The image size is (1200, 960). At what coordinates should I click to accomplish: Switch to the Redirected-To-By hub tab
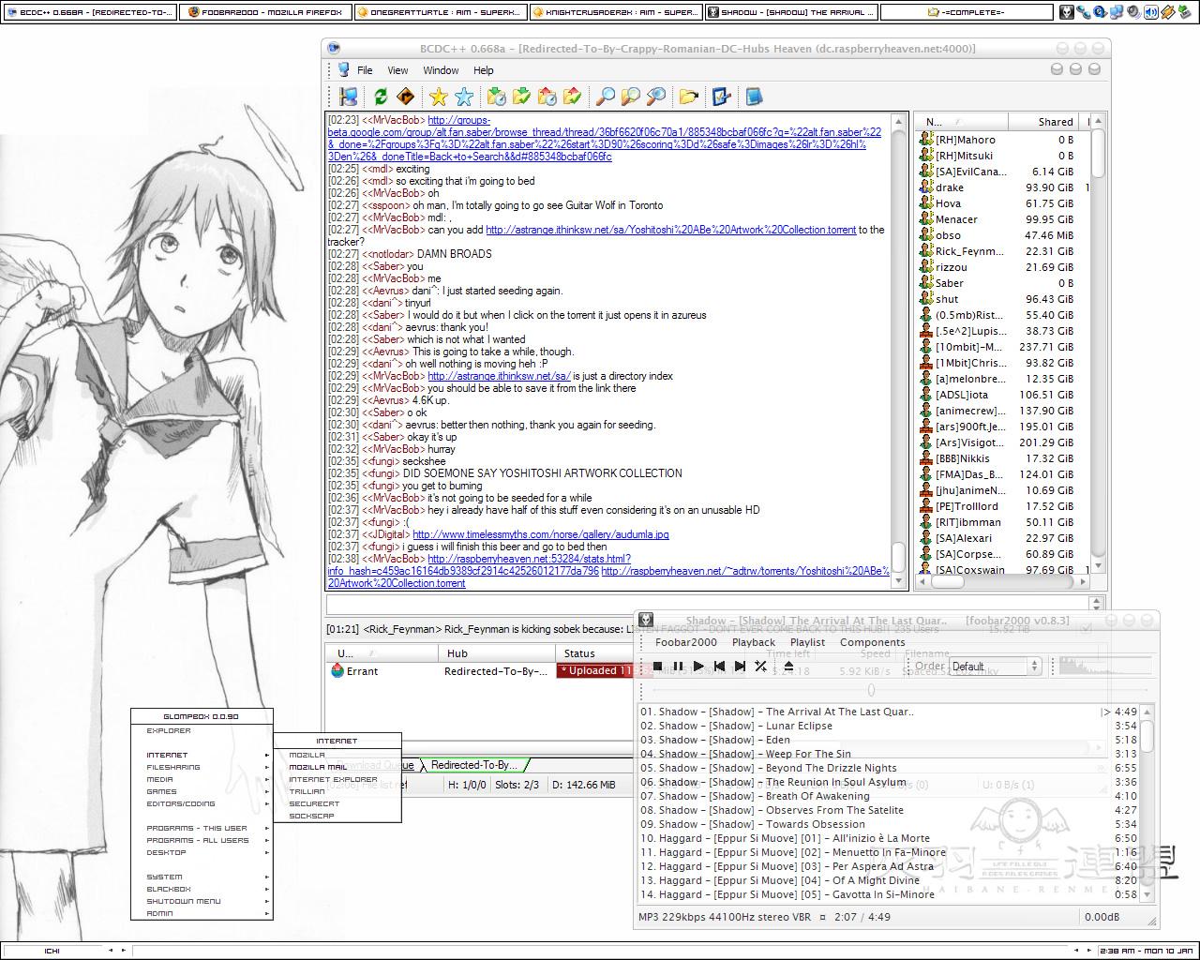point(474,765)
